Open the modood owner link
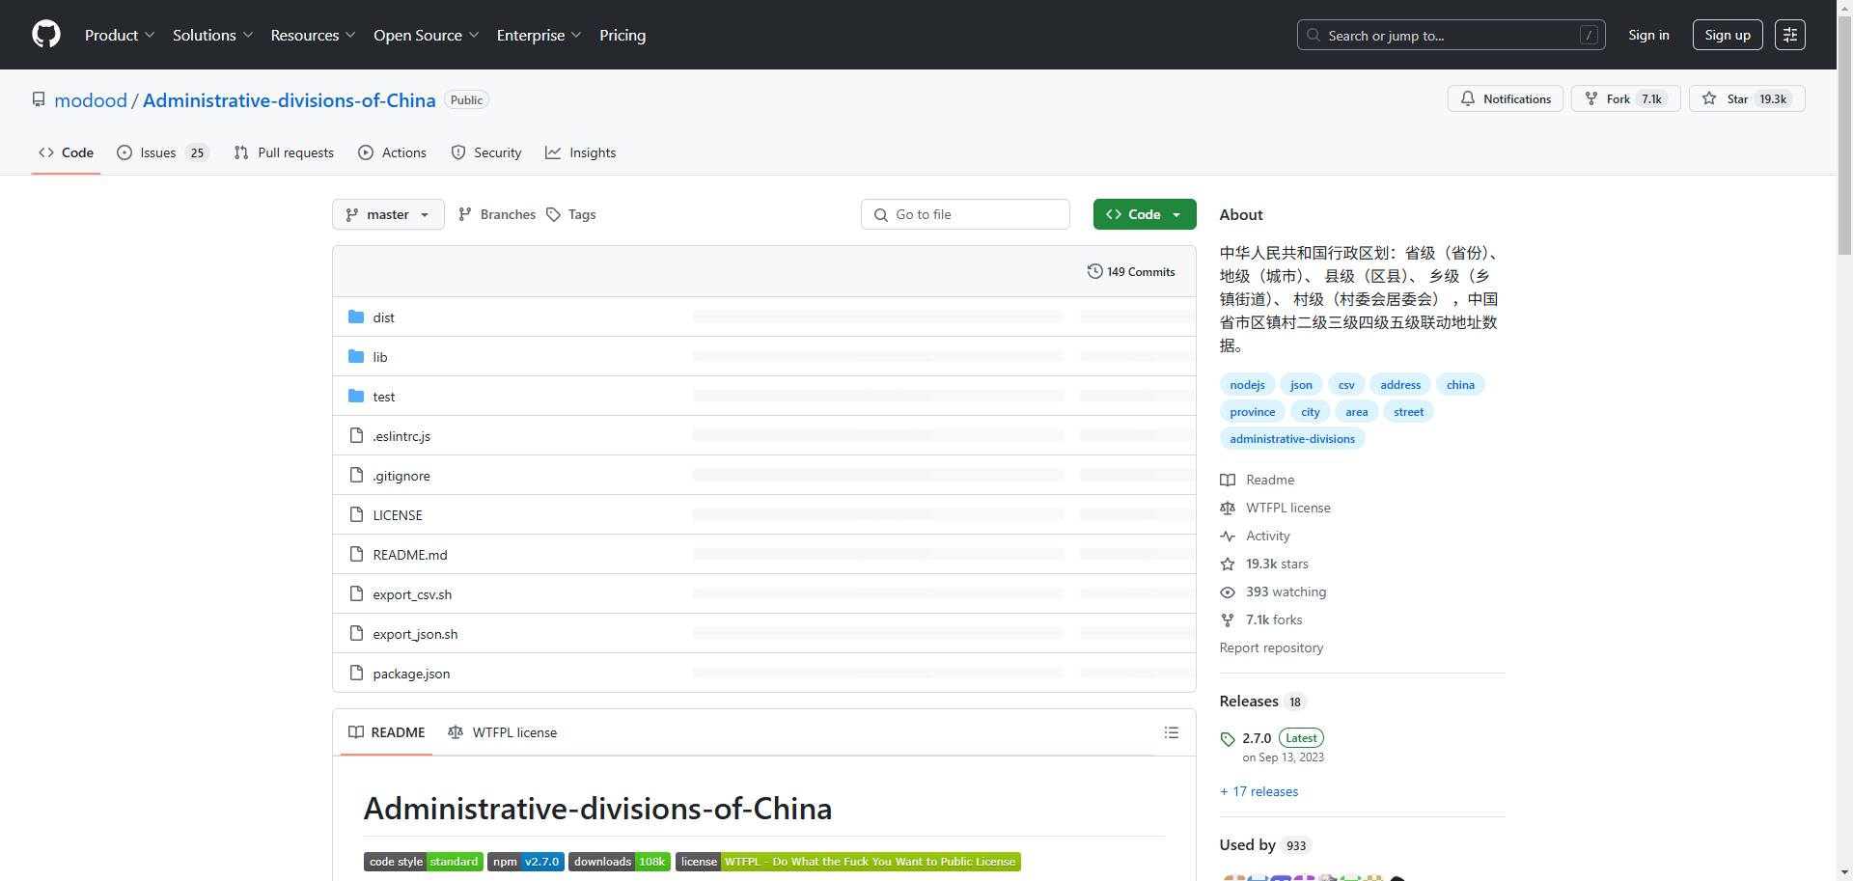This screenshot has width=1853, height=881. coord(91,100)
